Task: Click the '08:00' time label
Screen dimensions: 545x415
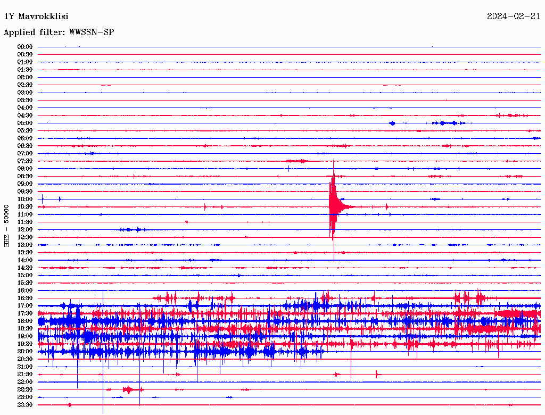Action: (x=24, y=169)
